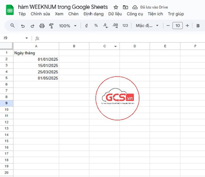This screenshot has height=177, width=205.
Task: Format as percent
Action: tap(96, 26)
